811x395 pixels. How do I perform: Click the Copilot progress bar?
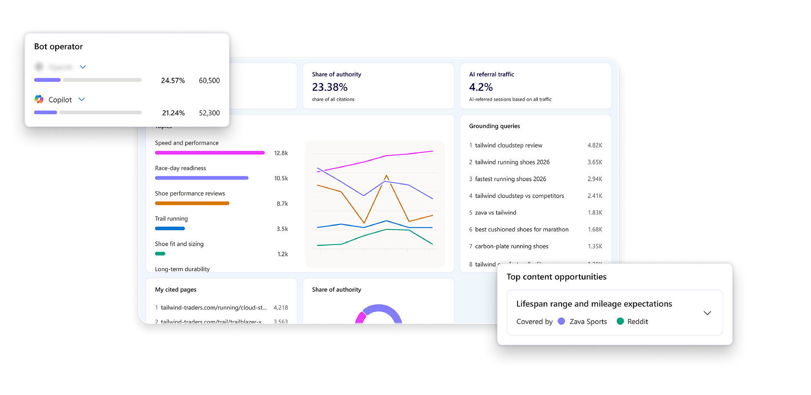88,112
